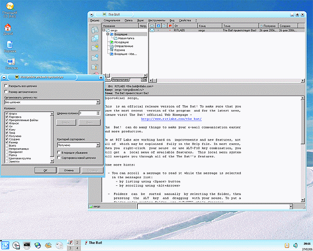
Task: Click the folder tree horizontal scrollbar right arrow
Action: [145, 75]
